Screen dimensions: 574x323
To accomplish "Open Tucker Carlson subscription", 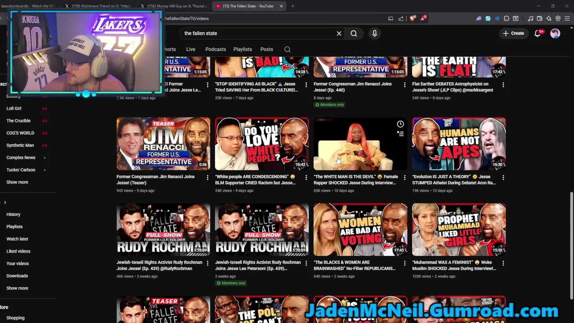I will [x=21, y=170].
